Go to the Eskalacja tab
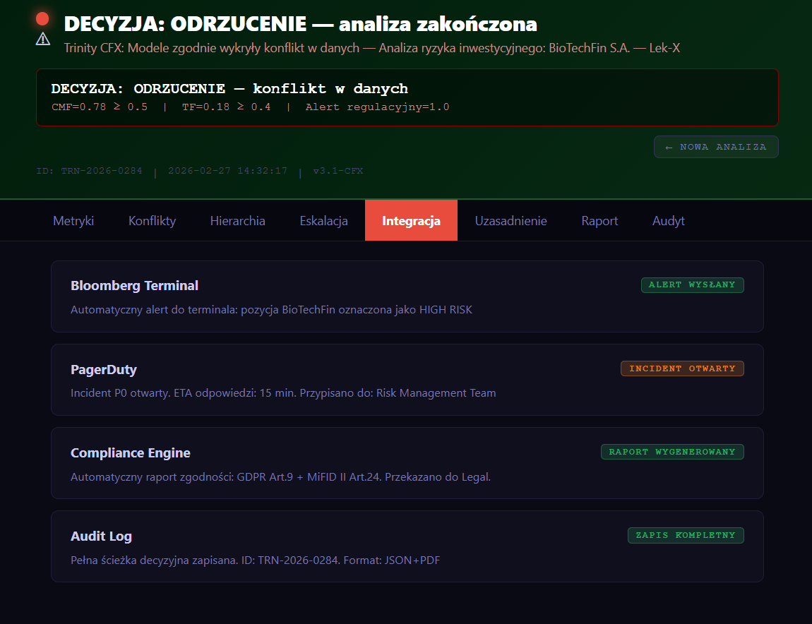 click(x=323, y=221)
